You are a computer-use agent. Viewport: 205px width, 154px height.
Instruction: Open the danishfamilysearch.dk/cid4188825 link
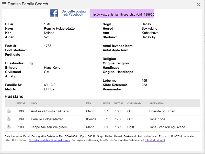[x=122, y=15]
